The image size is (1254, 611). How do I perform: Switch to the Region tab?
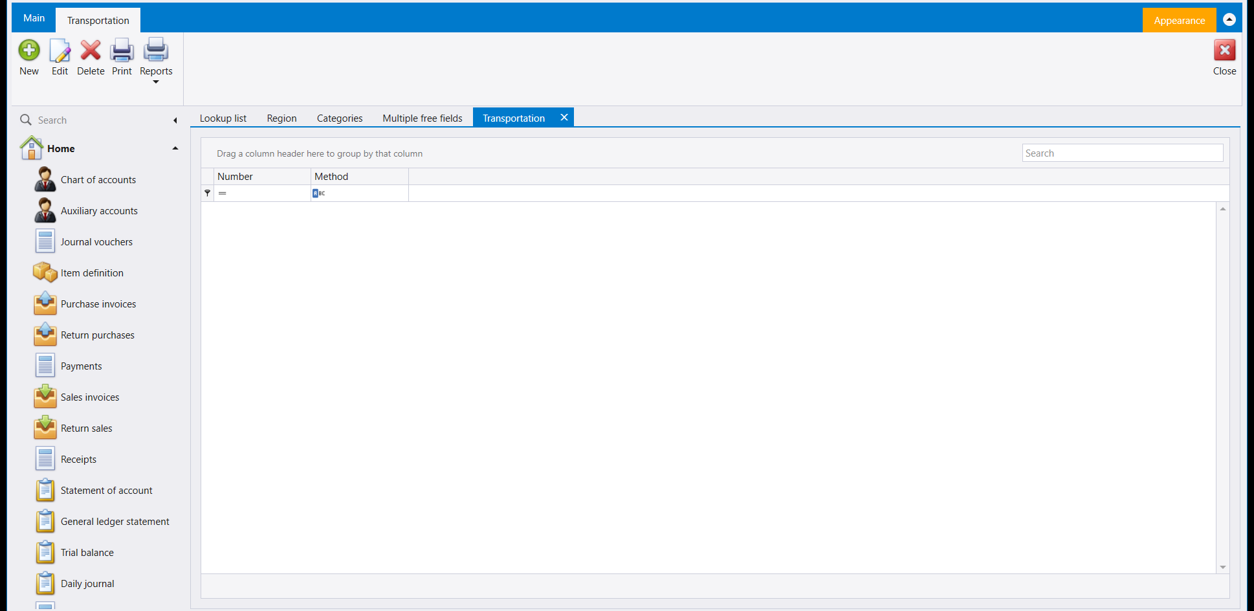[x=282, y=118]
